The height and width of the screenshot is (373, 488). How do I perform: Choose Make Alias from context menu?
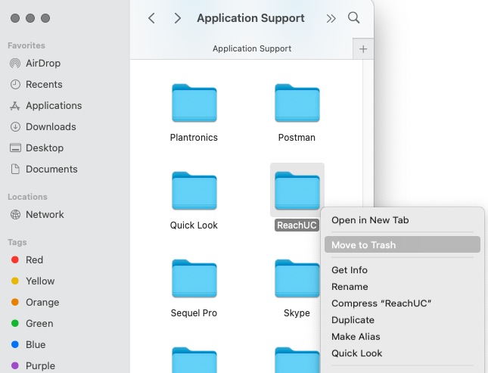356,337
